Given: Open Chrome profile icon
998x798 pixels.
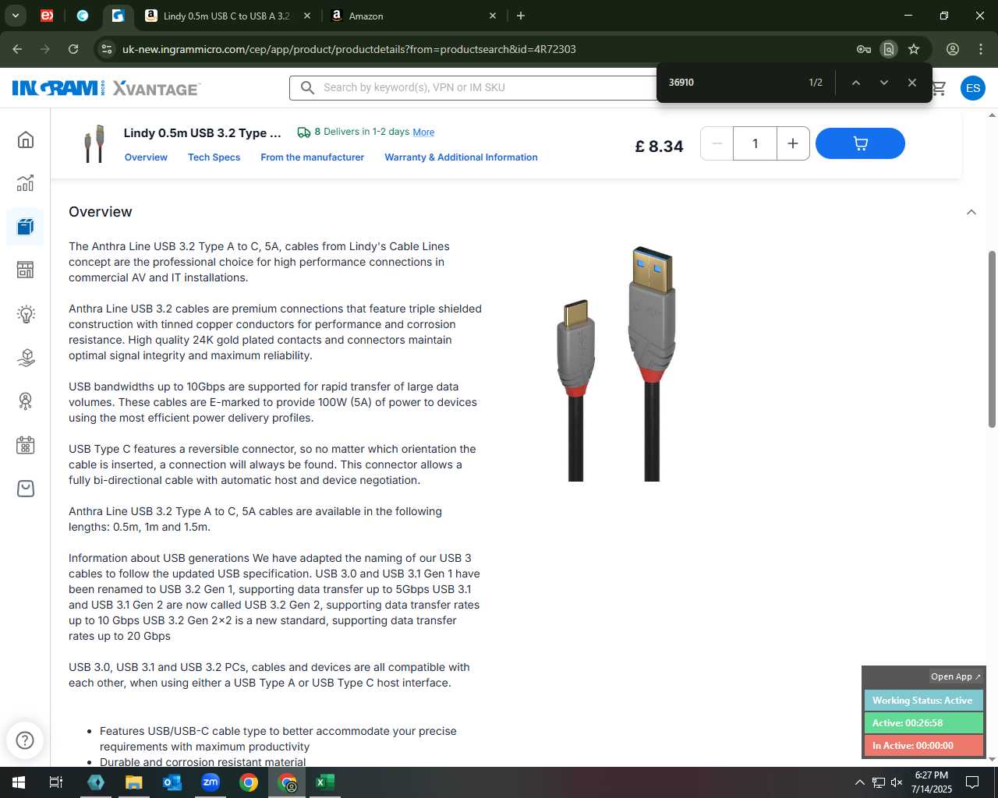Looking at the screenshot, I should 952,49.
